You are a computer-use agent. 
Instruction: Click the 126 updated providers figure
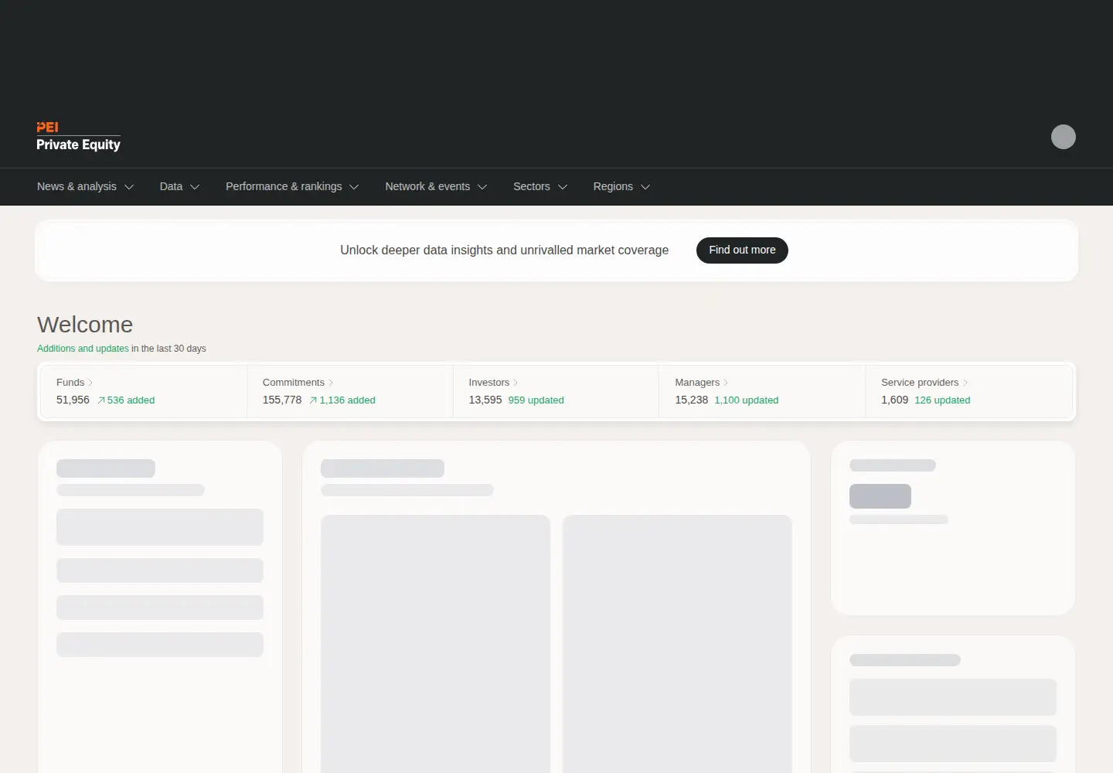coord(942,400)
